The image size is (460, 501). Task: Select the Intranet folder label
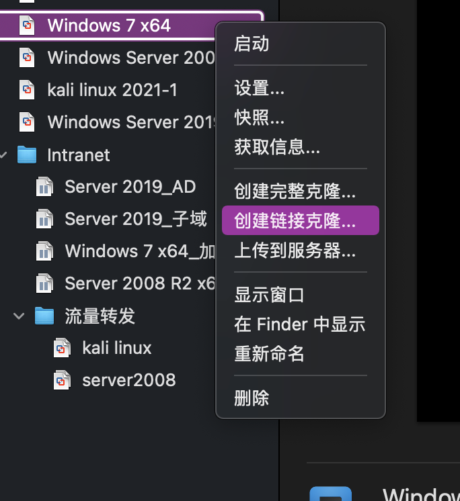[79, 155]
